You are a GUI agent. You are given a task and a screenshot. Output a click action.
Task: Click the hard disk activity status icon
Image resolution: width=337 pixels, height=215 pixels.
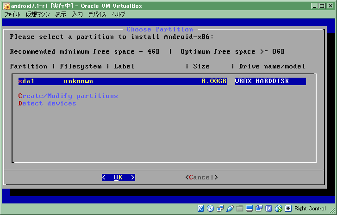[x=200, y=209]
